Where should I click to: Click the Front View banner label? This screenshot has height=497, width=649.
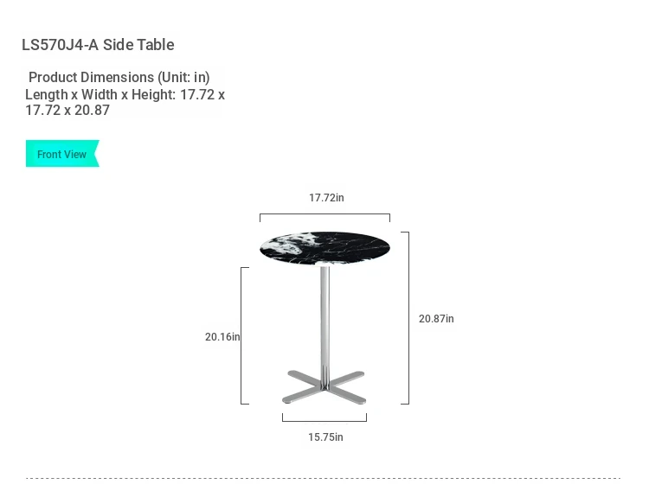pyautogui.click(x=62, y=154)
